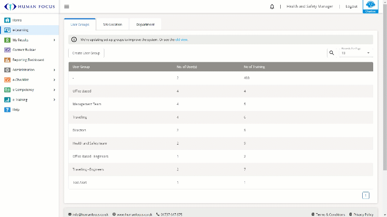The image size is (387, 217).
Task: Expand the Administration submenu chevron
Action: coord(54,70)
